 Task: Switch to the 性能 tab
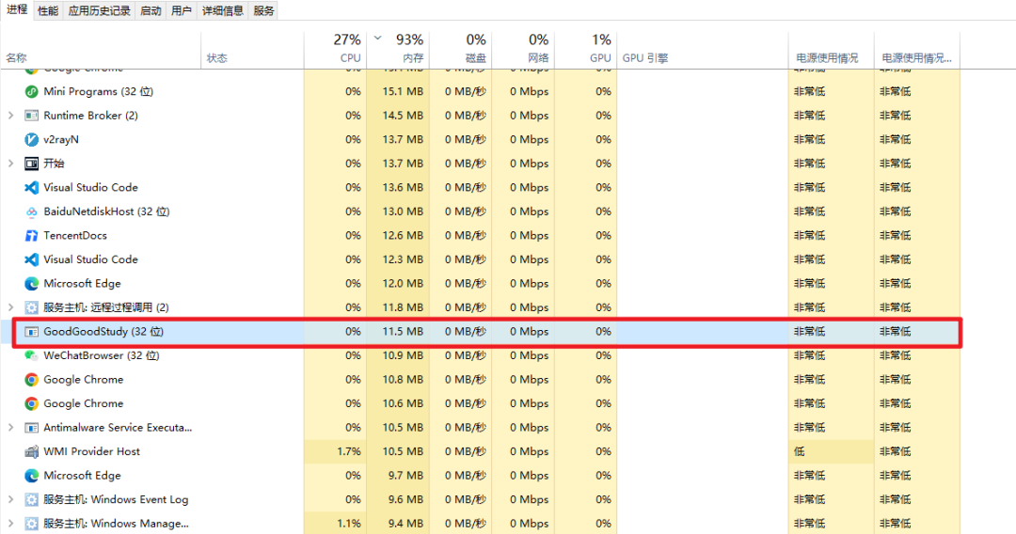[x=48, y=10]
